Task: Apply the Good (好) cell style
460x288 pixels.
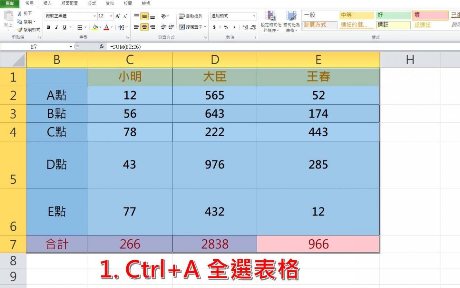Action: coord(394,15)
